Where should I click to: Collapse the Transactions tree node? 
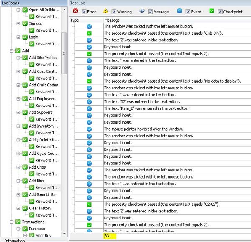click(x=11, y=222)
